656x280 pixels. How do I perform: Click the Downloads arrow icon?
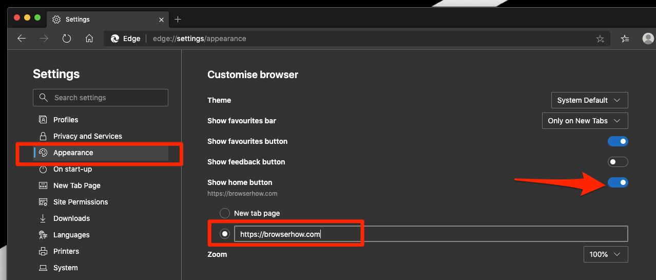pos(43,218)
